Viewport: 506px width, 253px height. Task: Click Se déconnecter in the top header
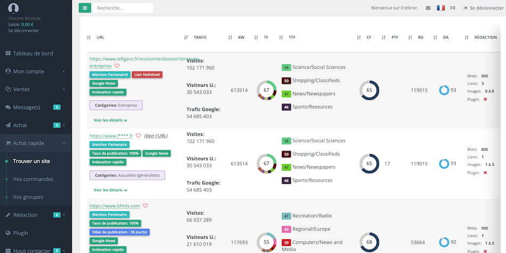pos(483,8)
